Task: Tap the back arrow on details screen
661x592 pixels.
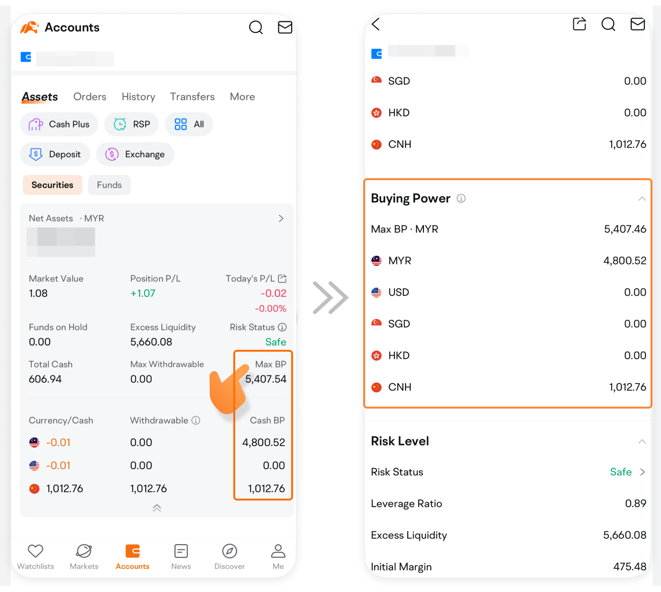Action: [x=376, y=24]
